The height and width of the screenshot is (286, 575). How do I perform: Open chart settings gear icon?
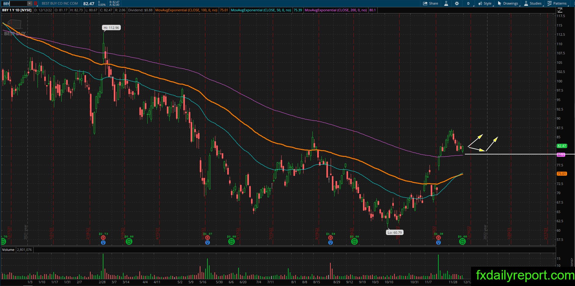457,3
